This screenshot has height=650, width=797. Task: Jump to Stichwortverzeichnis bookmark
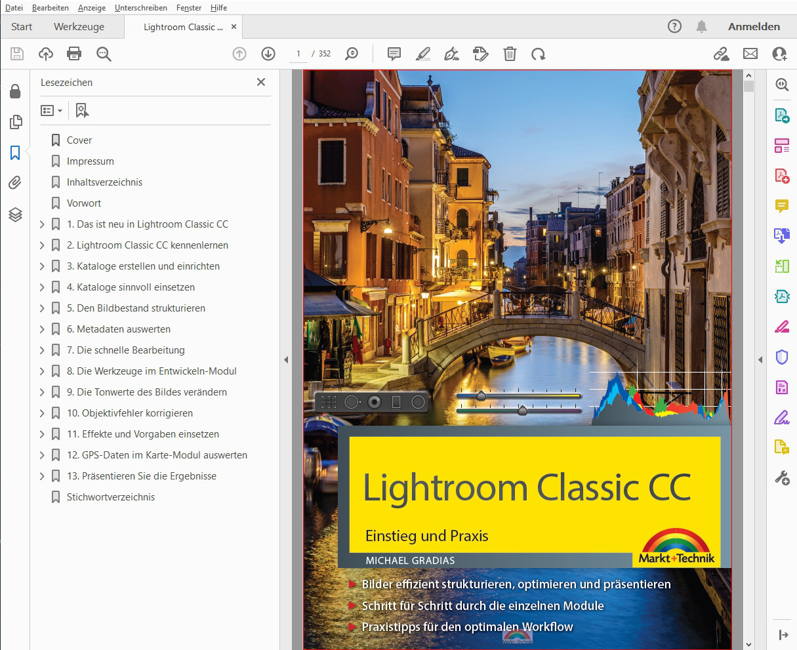coord(111,497)
